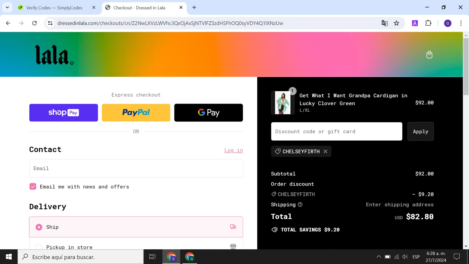Open Chrome's three-dot menu
The width and height of the screenshot is (469, 264).
click(461, 23)
